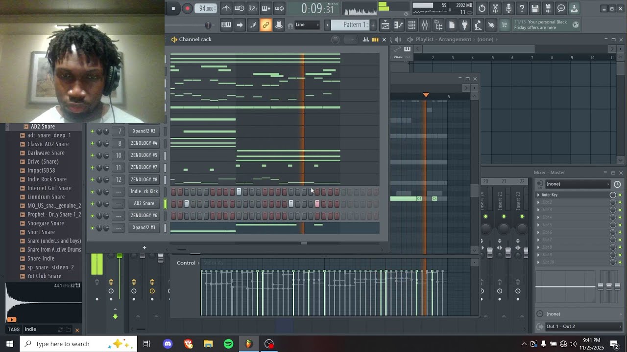Image resolution: width=627 pixels, height=352 pixels.
Task: Click the Undo history icon
Action: tap(482, 8)
